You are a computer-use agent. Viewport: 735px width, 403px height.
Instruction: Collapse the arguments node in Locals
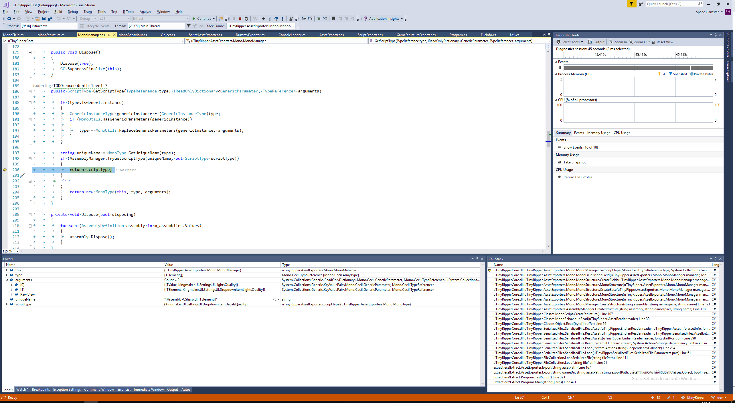tap(7, 280)
